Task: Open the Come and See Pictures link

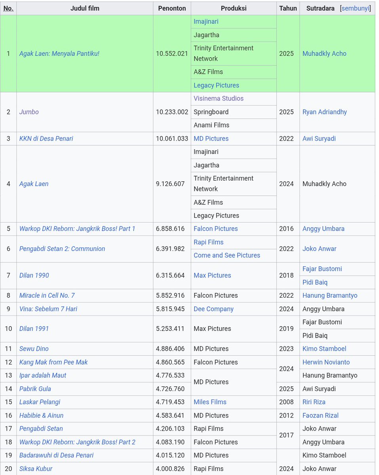Action: 227,255
